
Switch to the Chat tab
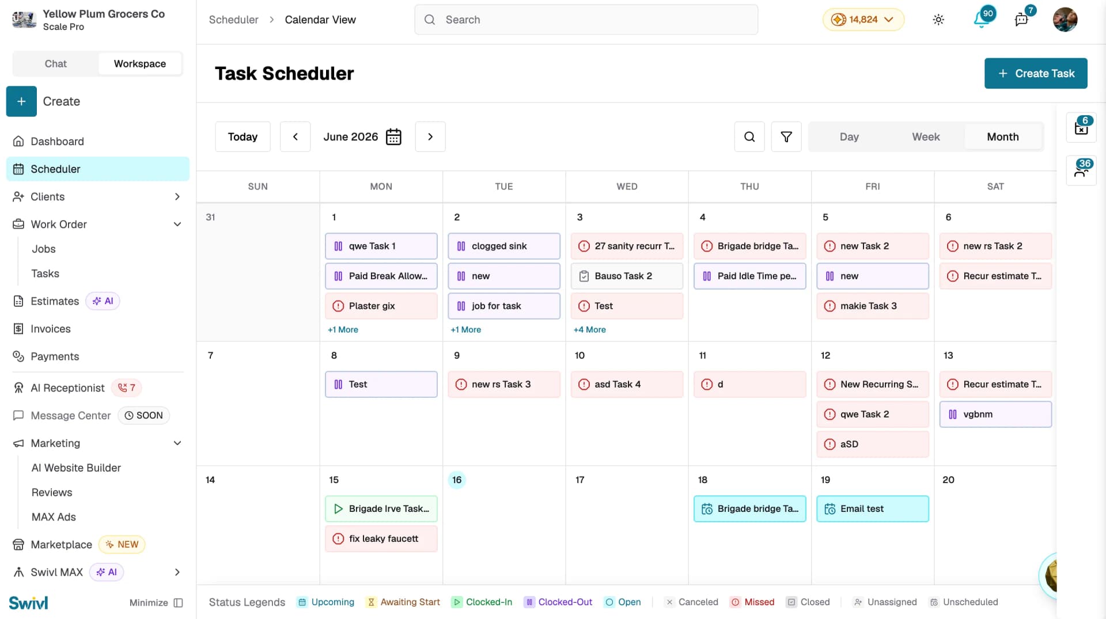[56, 64]
